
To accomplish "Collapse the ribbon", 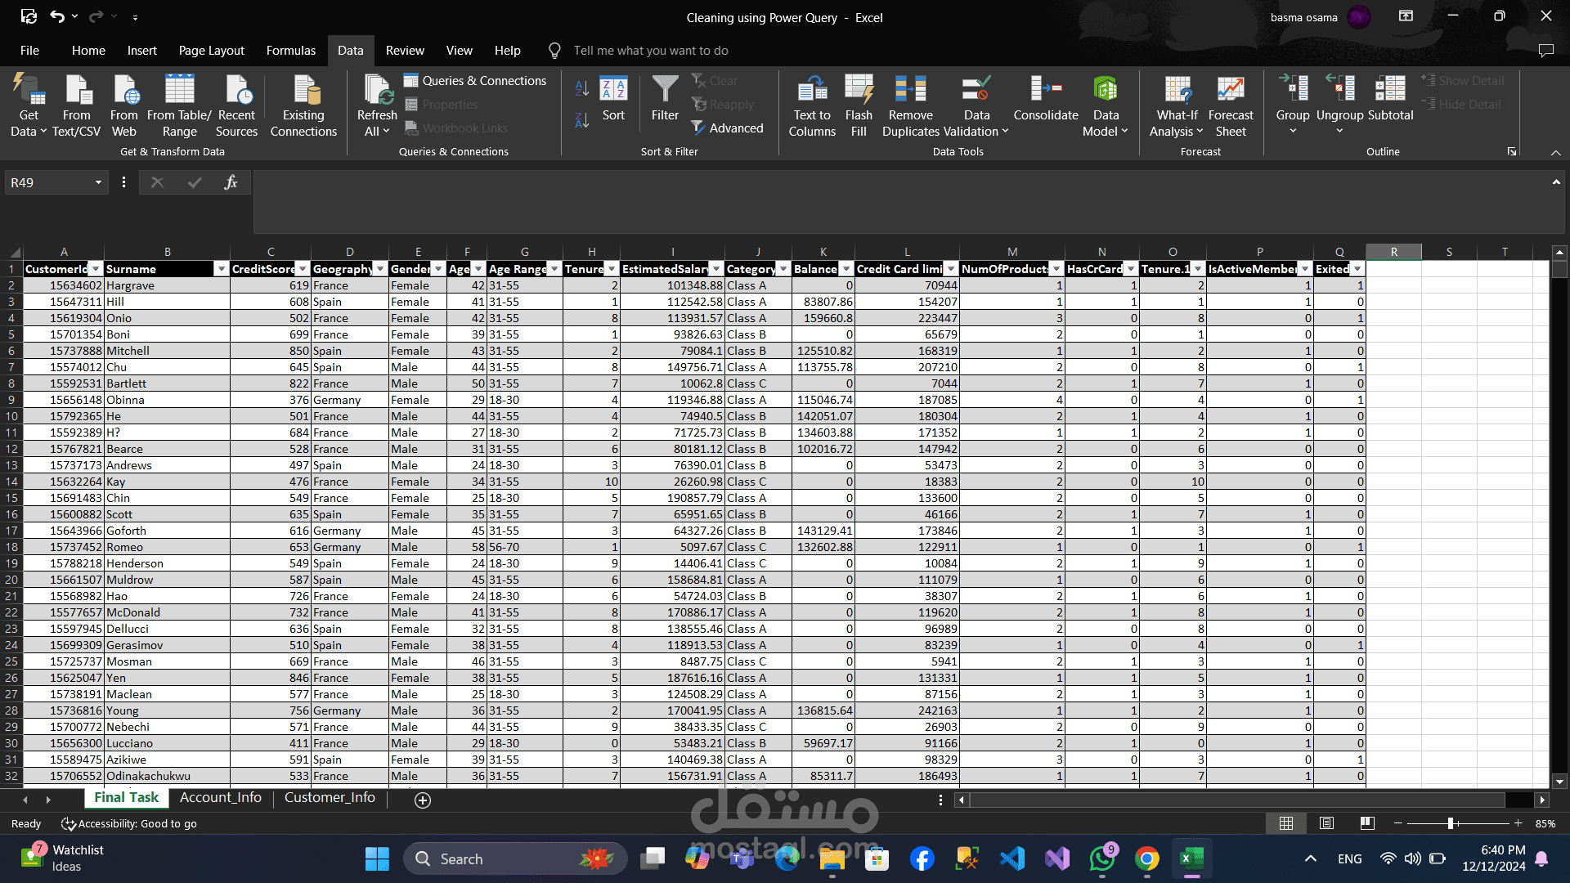I will pos(1556,153).
